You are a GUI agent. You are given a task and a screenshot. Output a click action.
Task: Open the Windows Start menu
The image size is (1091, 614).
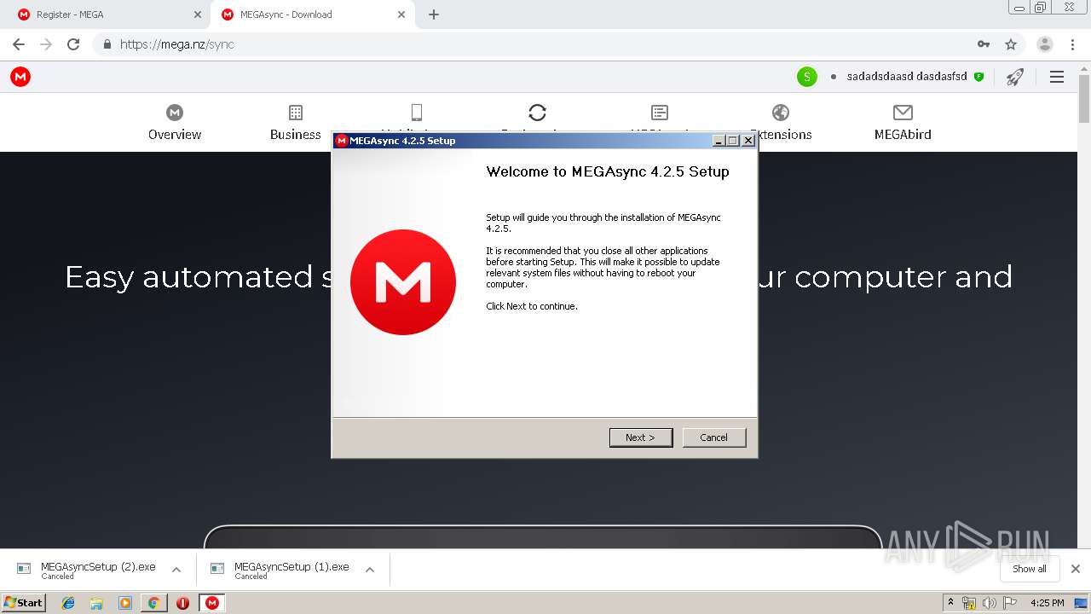coord(23,603)
